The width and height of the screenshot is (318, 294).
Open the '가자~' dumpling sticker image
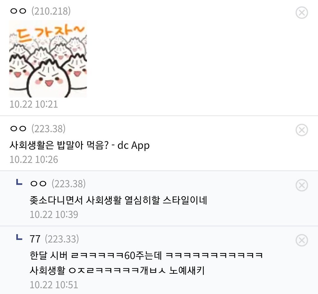click(48, 59)
